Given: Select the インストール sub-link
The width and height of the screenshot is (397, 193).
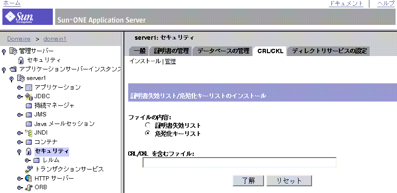Looking at the screenshot, I should 145,61.
